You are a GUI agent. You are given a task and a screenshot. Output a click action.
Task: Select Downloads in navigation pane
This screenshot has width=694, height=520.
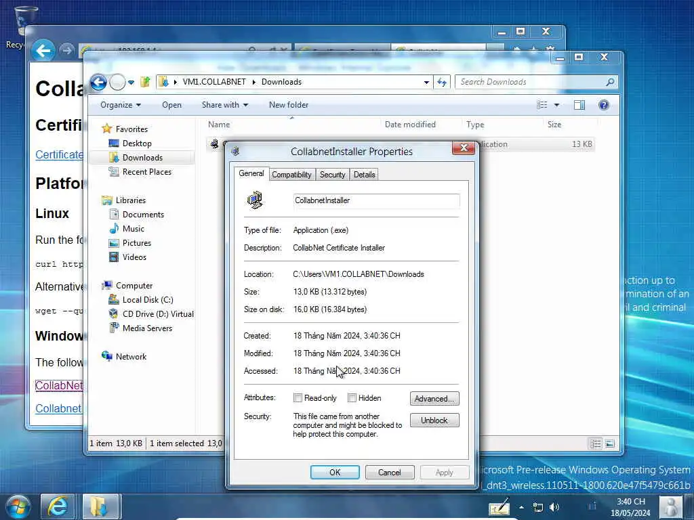coord(142,157)
